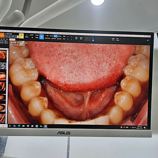Viewport: 158px width, 158px height.
Task: Click the small blue icon after the options text
Action: pyautogui.click(x=93, y=40)
